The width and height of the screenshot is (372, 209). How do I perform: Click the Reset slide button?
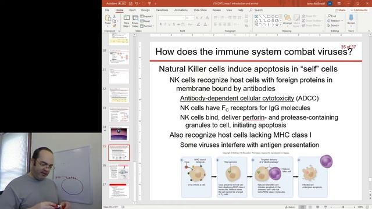[145, 21]
